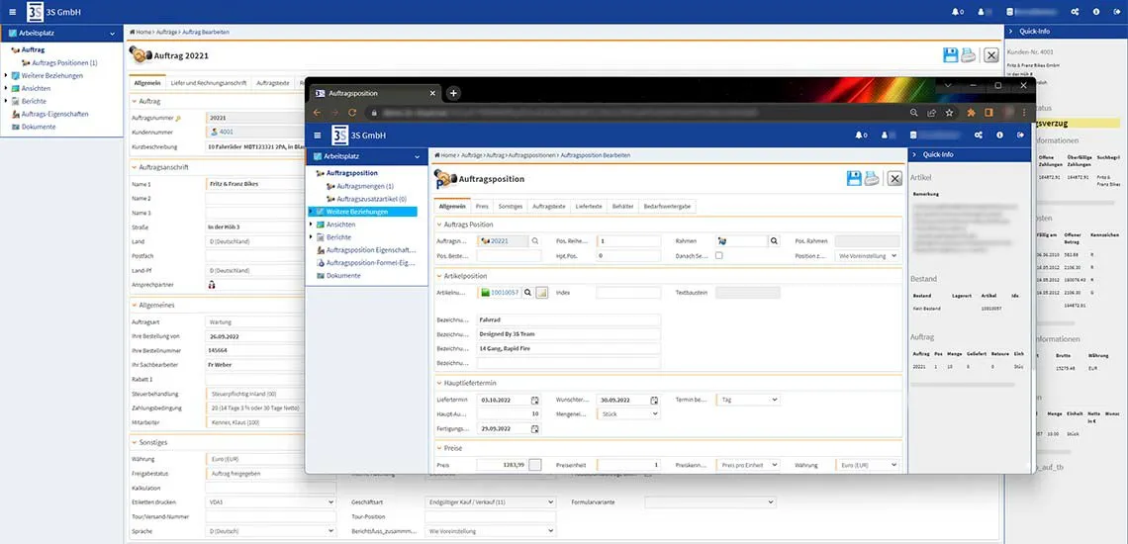Open the Liefertermin calendar picker
This screenshot has height=544, width=1128.
535,401
